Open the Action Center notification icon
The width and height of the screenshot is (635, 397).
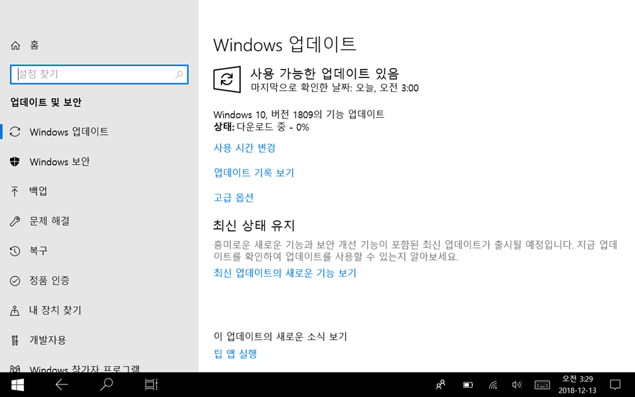point(615,385)
